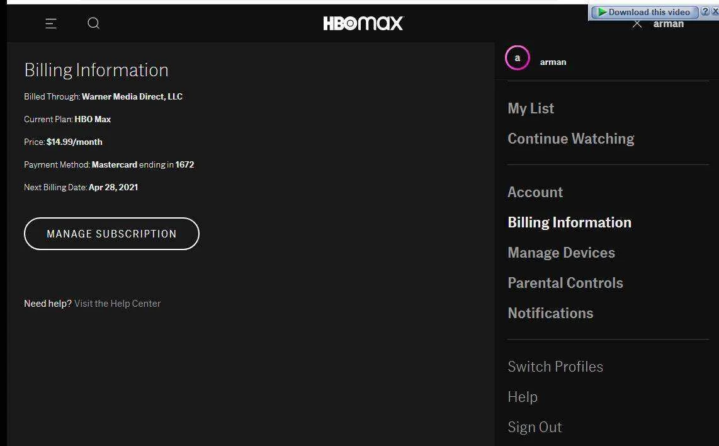
Task: Follow the Visit the Help Center link
Action: pyautogui.click(x=117, y=303)
